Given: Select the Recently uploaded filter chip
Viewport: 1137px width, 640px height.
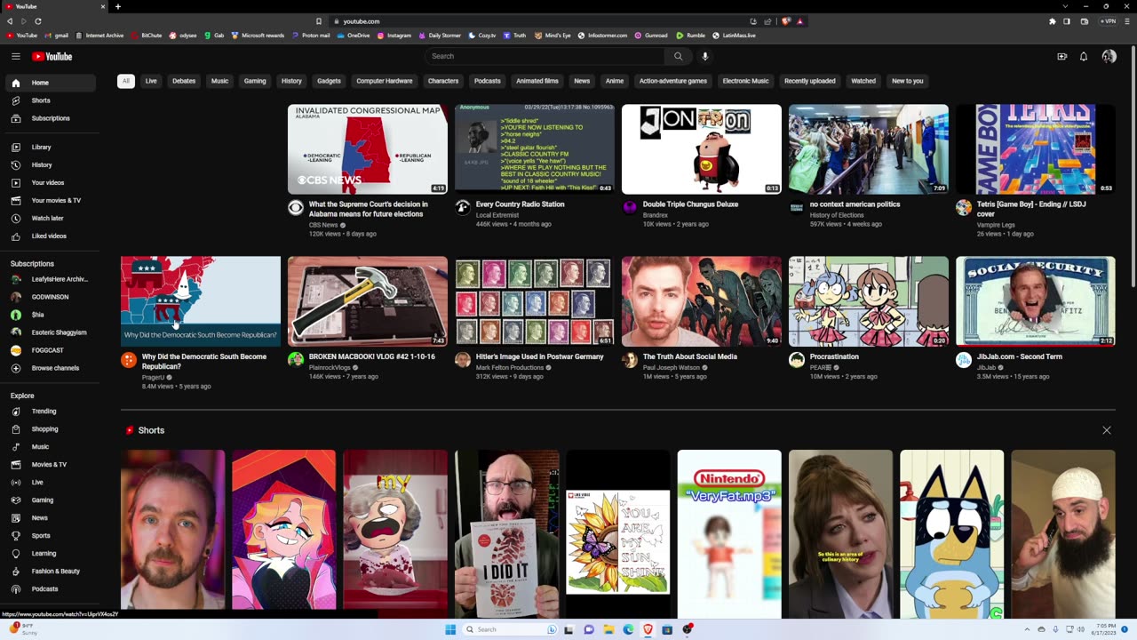Looking at the screenshot, I should point(810,81).
